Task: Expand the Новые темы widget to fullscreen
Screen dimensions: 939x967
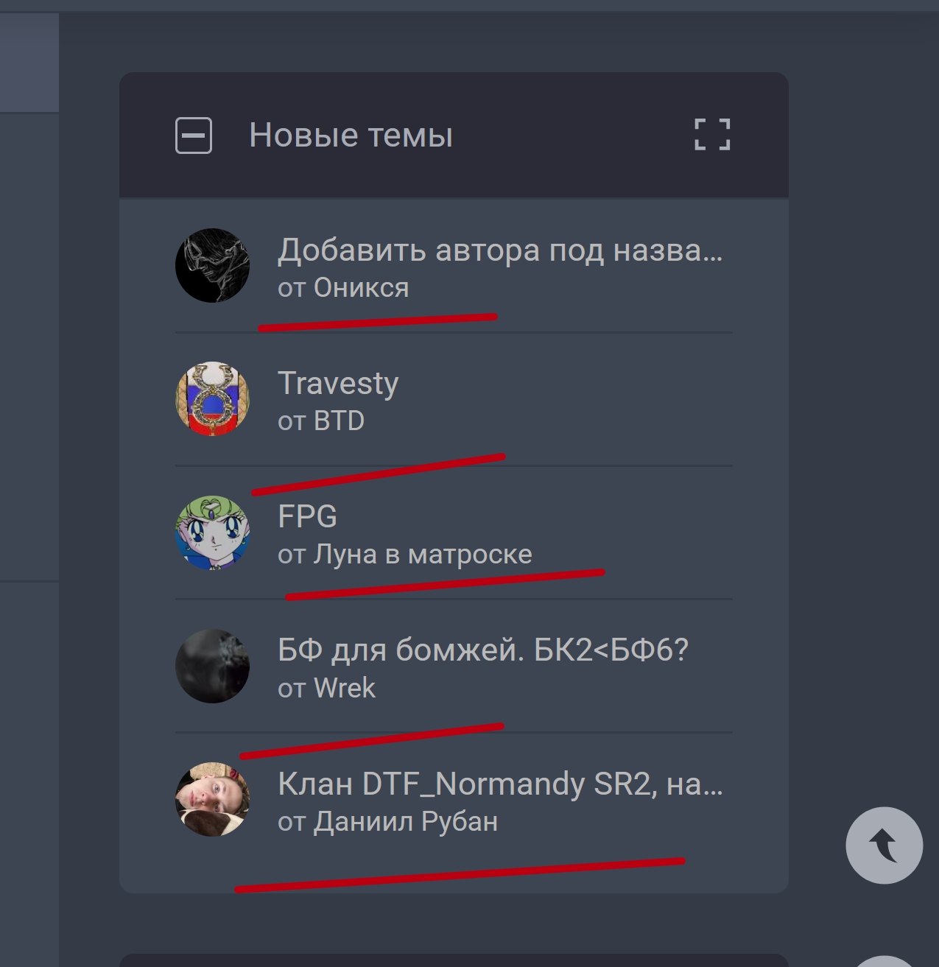Action: [x=712, y=135]
